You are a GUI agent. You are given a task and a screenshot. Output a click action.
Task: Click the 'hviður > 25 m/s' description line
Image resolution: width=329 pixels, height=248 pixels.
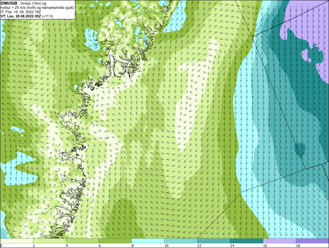(x=37, y=8)
